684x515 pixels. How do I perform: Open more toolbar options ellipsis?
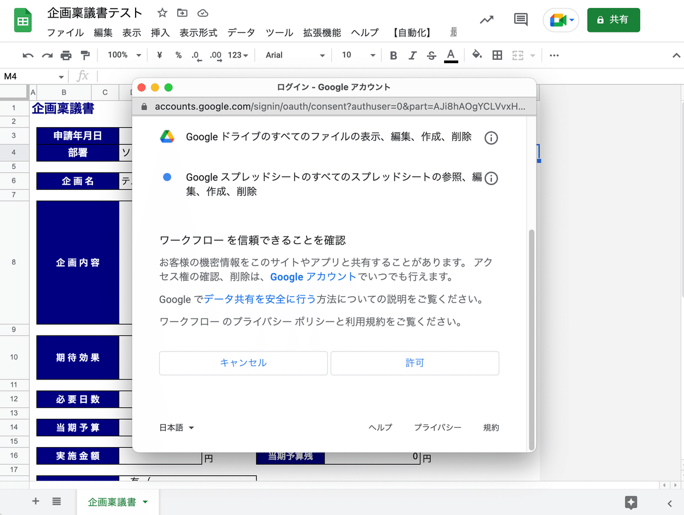(x=554, y=55)
